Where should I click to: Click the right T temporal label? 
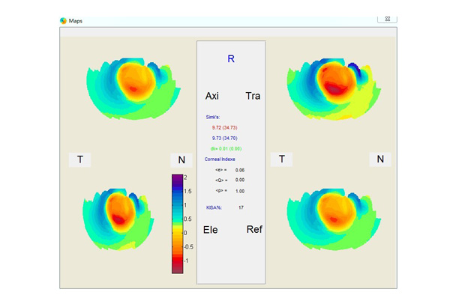click(282, 159)
